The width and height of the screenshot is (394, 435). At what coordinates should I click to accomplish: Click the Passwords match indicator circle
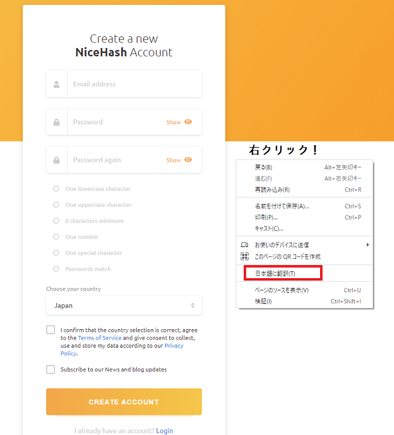[57, 269]
